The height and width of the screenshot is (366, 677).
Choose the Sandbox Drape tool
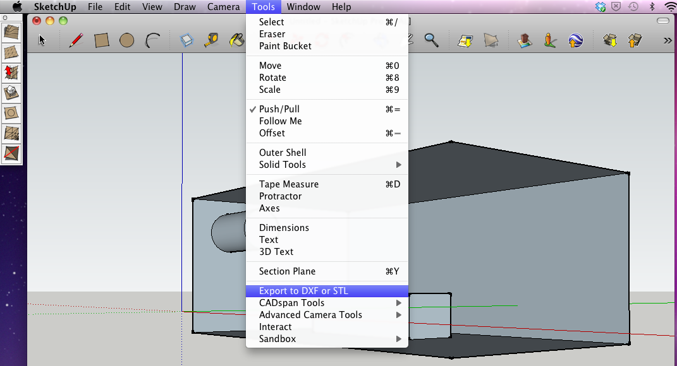[11, 113]
